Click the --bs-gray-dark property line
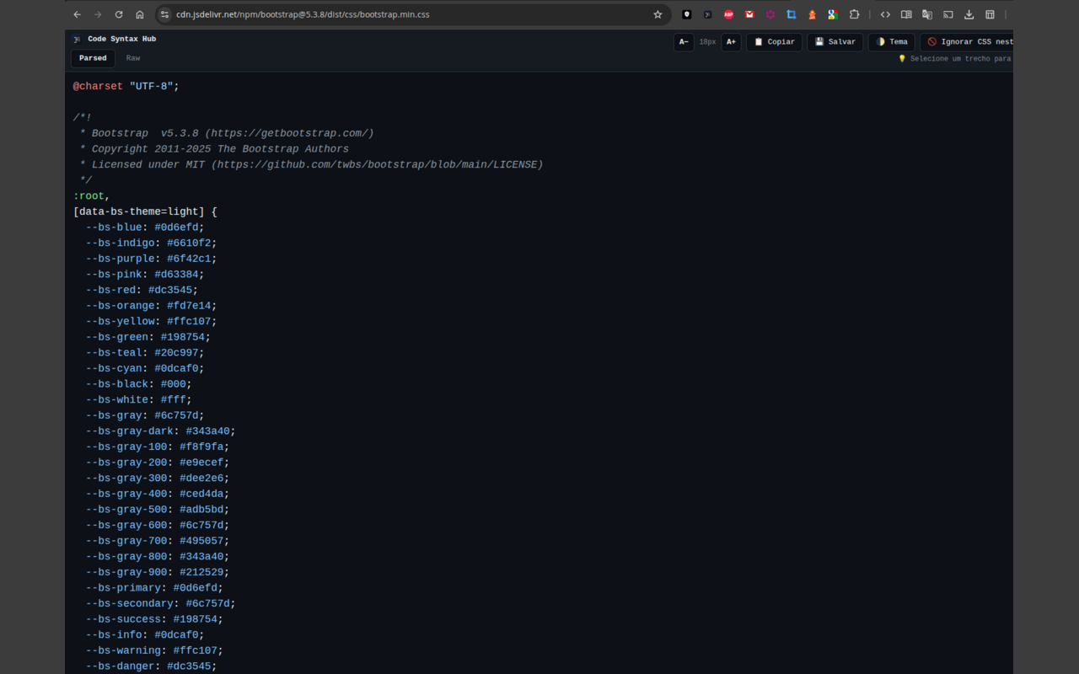1079x674 pixels. pos(160,431)
